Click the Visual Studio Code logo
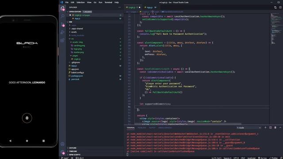The width and height of the screenshot is (283, 159). click(61, 2)
